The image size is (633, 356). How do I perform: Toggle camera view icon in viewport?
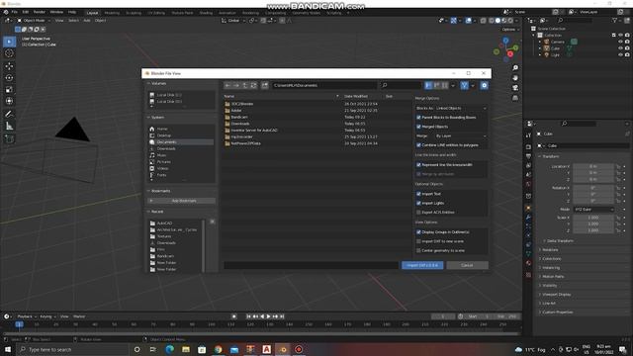click(x=515, y=88)
